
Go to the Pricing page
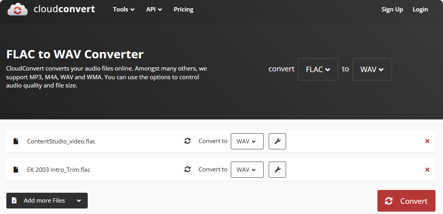pos(183,9)
